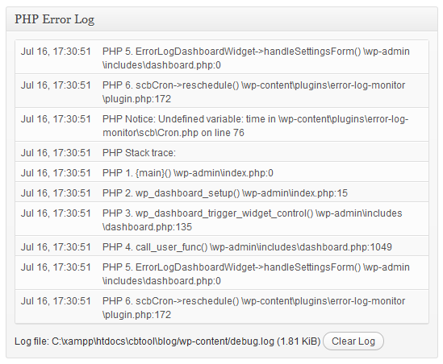Select the wp_dashboard_trigger_widget_control() log row
Image resolution: width=443 pixels, height=364 pixels.
pos(222,219)
